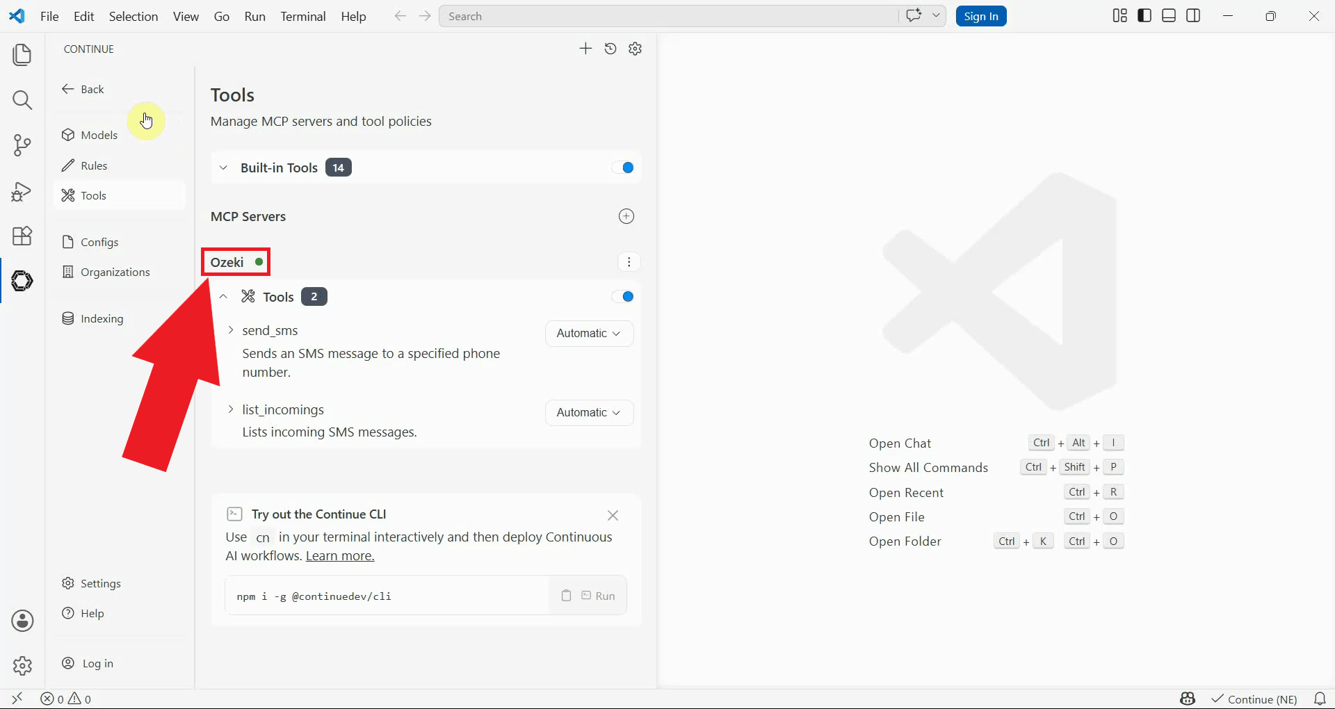The width and height of the screenshot is (1335, 709).
Task: Open the Explorer view in activity bar
Action: click(x=22, y=54)
